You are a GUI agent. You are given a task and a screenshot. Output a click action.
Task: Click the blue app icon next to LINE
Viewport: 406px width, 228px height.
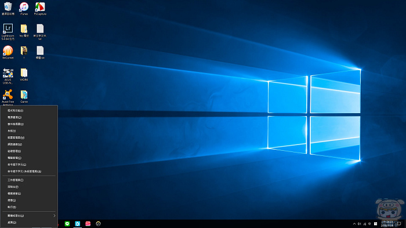[x=78, y=223]
